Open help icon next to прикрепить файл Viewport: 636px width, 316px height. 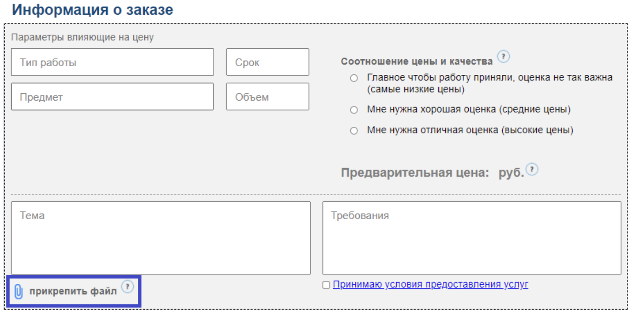[127, 287]
